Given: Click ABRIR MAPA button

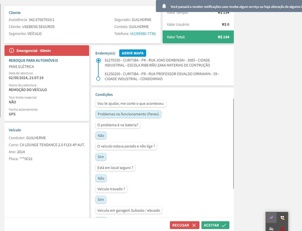Looking at the screenshot, I should pyautogui.click(x=133, y=53).
